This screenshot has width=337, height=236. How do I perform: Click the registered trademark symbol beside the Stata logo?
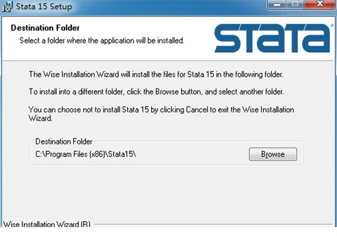pos(333,25)
